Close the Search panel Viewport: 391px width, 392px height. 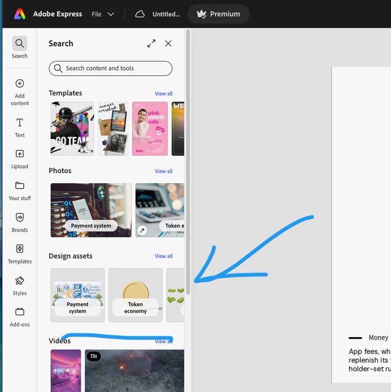[x=168, y=43]
